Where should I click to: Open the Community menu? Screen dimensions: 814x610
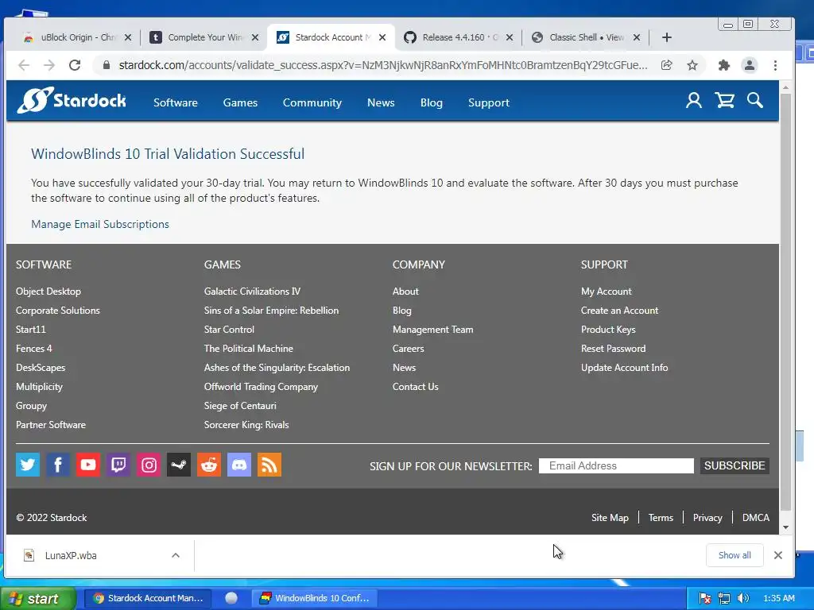(x=312, y=102)
